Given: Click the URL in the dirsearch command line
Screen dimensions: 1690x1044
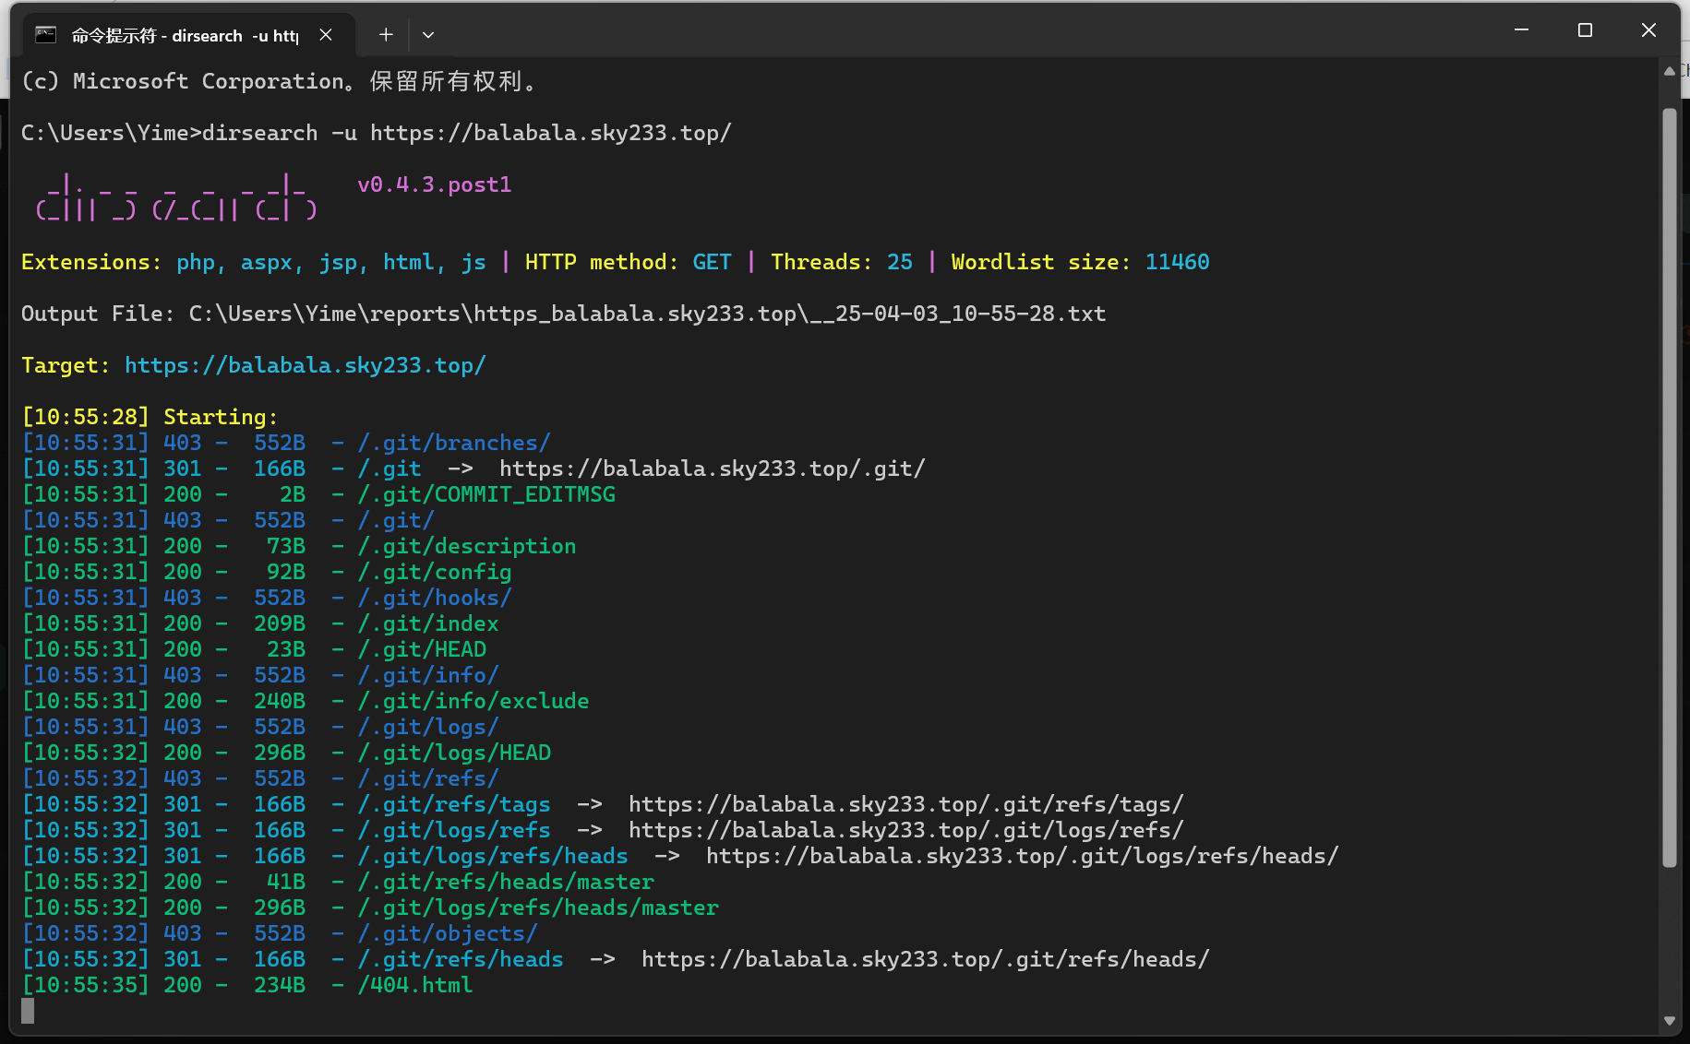Looking at the screenshot, I should tap(550, 133).
